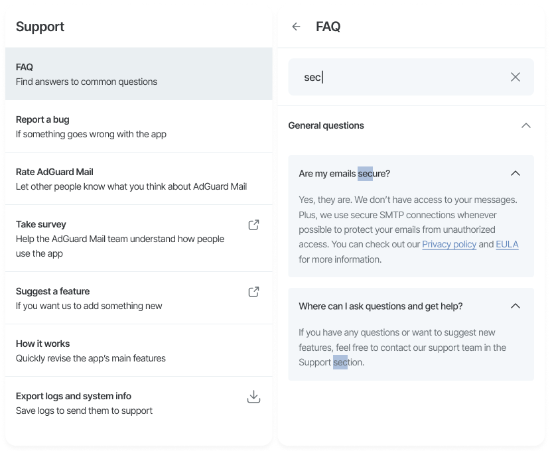Select the FAQ item in the Support menu
The height and width of the screenshot is (451, 550).
coord(133,74)
